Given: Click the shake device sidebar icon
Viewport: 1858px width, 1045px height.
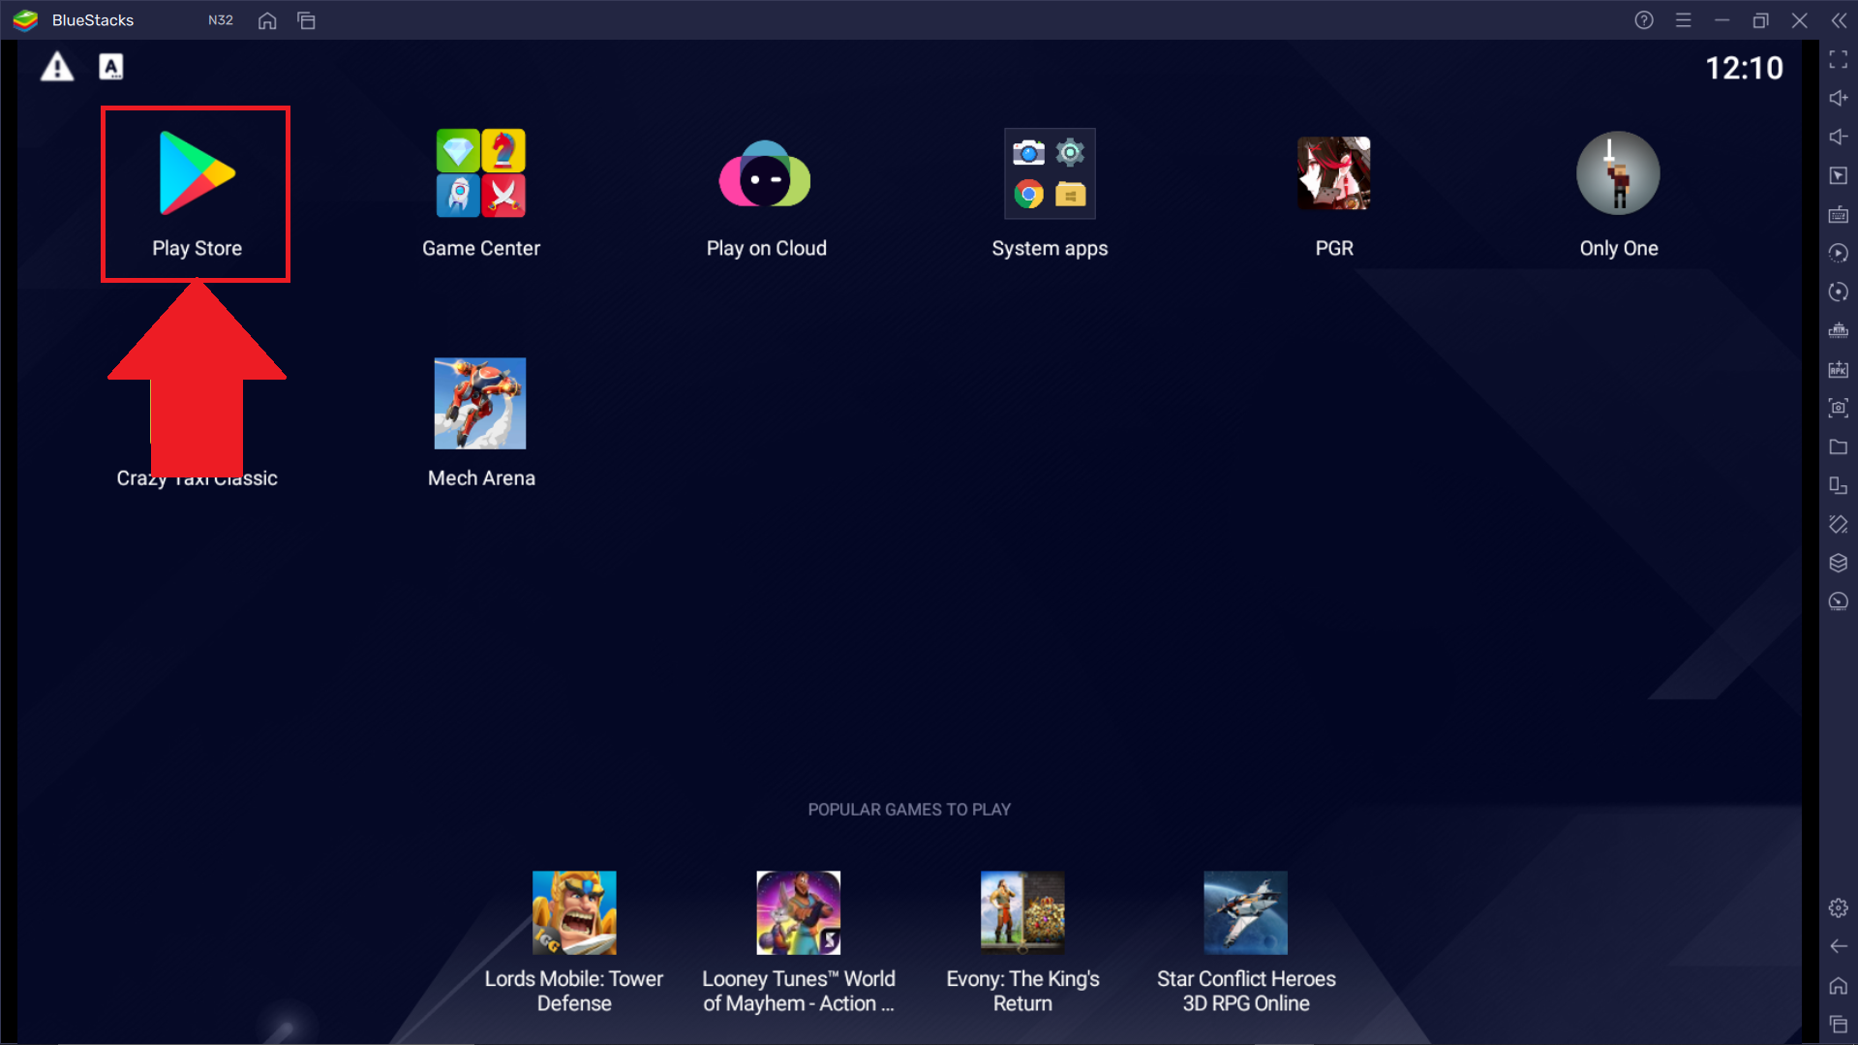Looking at the screenshot, I should (1839, 525).
